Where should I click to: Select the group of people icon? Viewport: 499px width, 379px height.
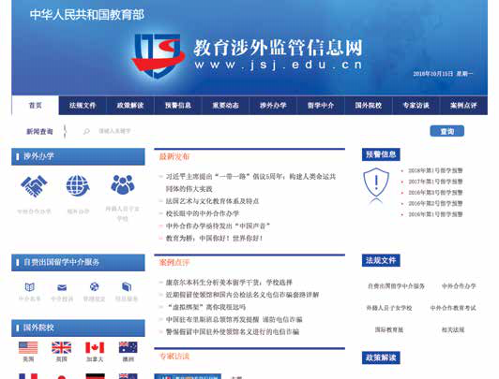123,184
